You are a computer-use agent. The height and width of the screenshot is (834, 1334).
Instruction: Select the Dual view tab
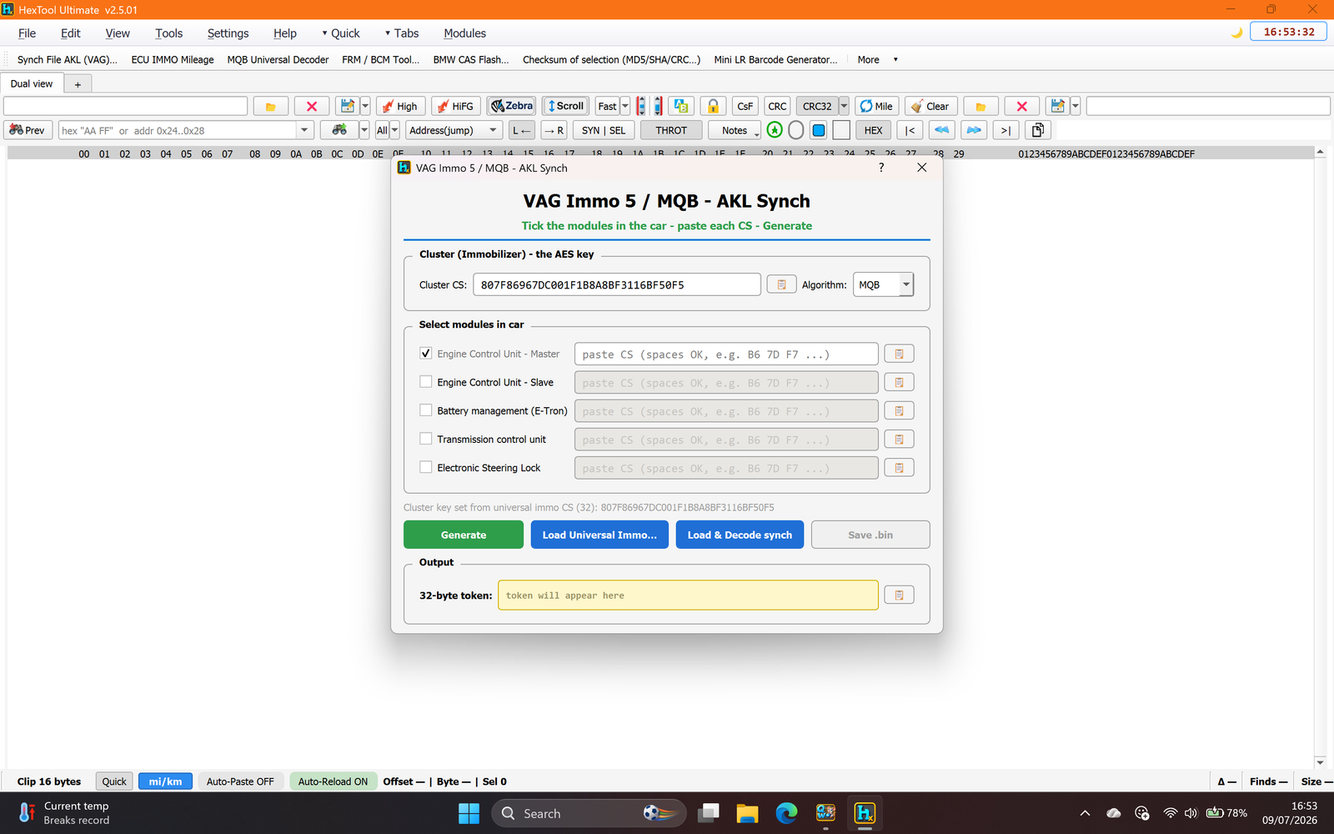(x=32, y=83)
